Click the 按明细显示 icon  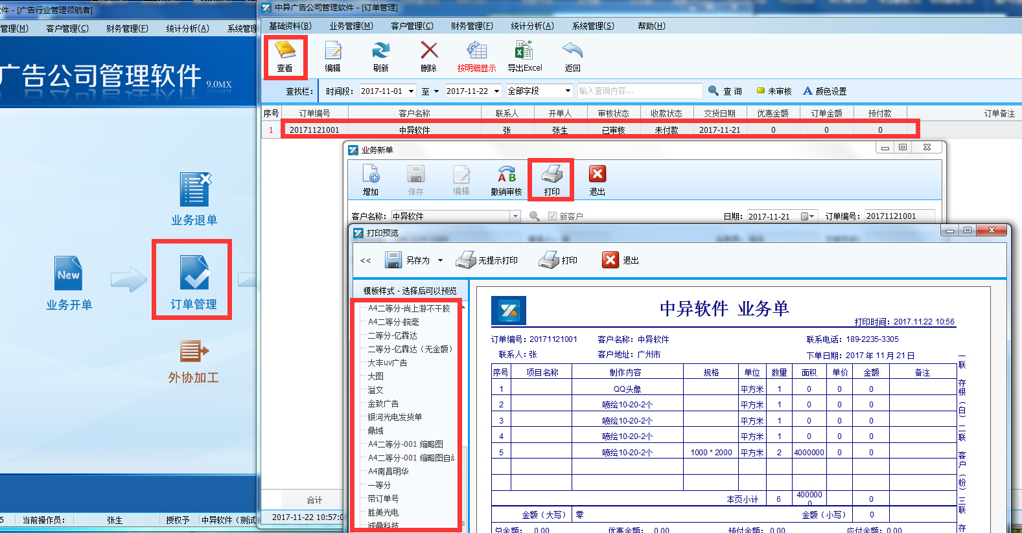tap(476, 51)
